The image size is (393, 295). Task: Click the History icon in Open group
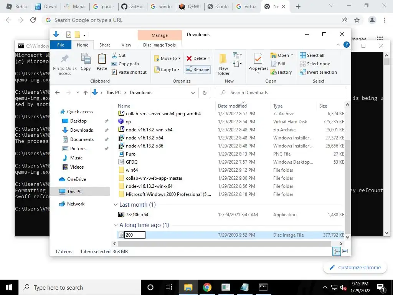pos(274,73)
